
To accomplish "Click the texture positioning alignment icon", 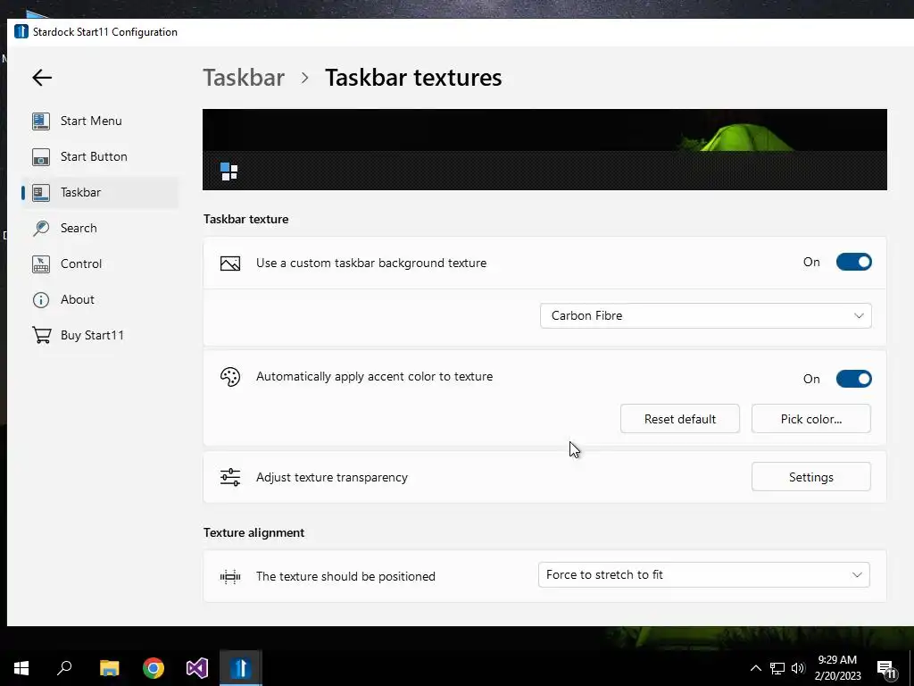I will [230, 577].
